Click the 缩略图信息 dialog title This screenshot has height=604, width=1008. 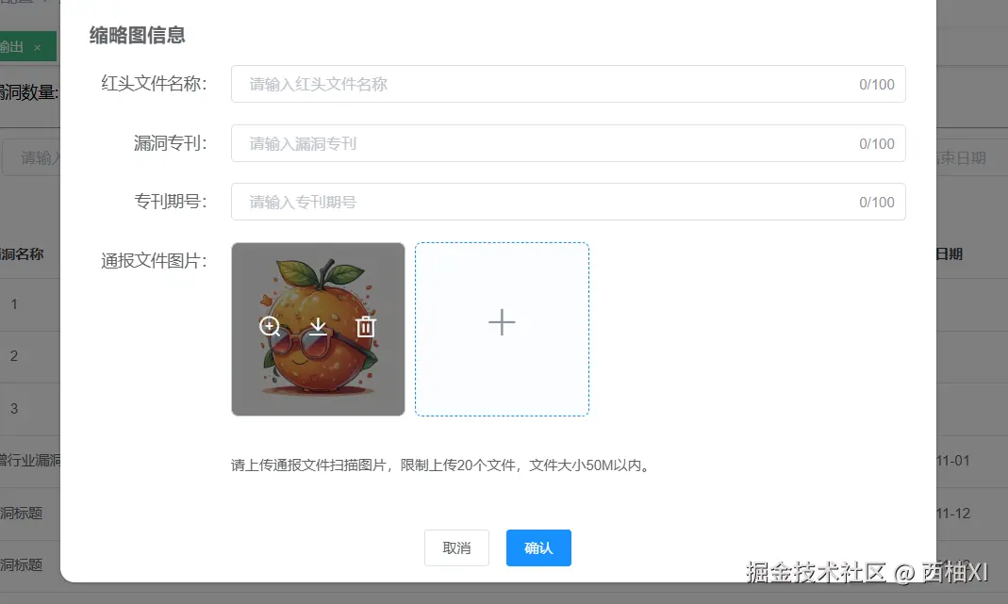pyautogui.click(x=137, y=36)
